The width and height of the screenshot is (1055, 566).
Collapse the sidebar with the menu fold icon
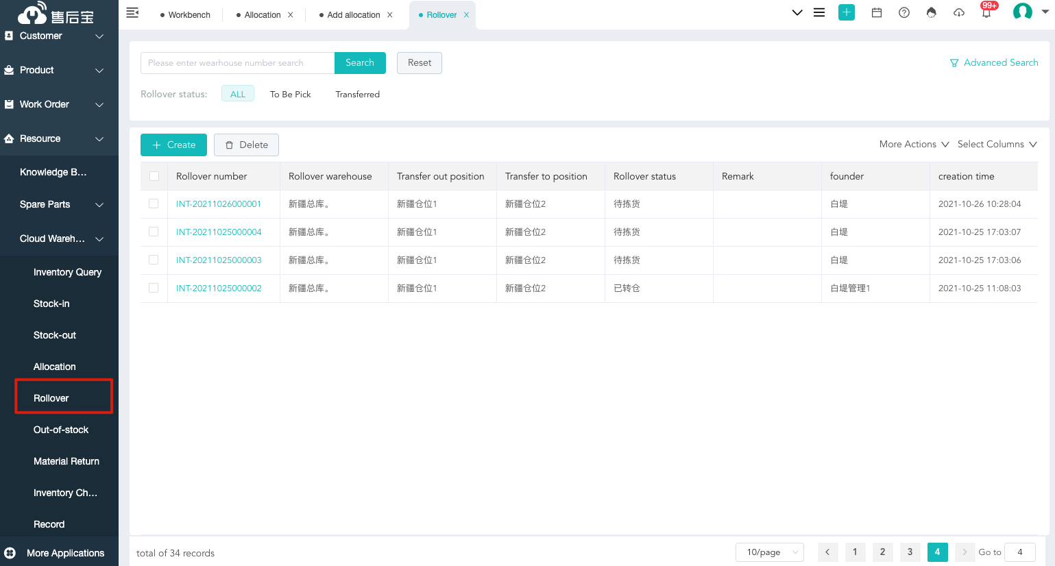click(133, 13)
